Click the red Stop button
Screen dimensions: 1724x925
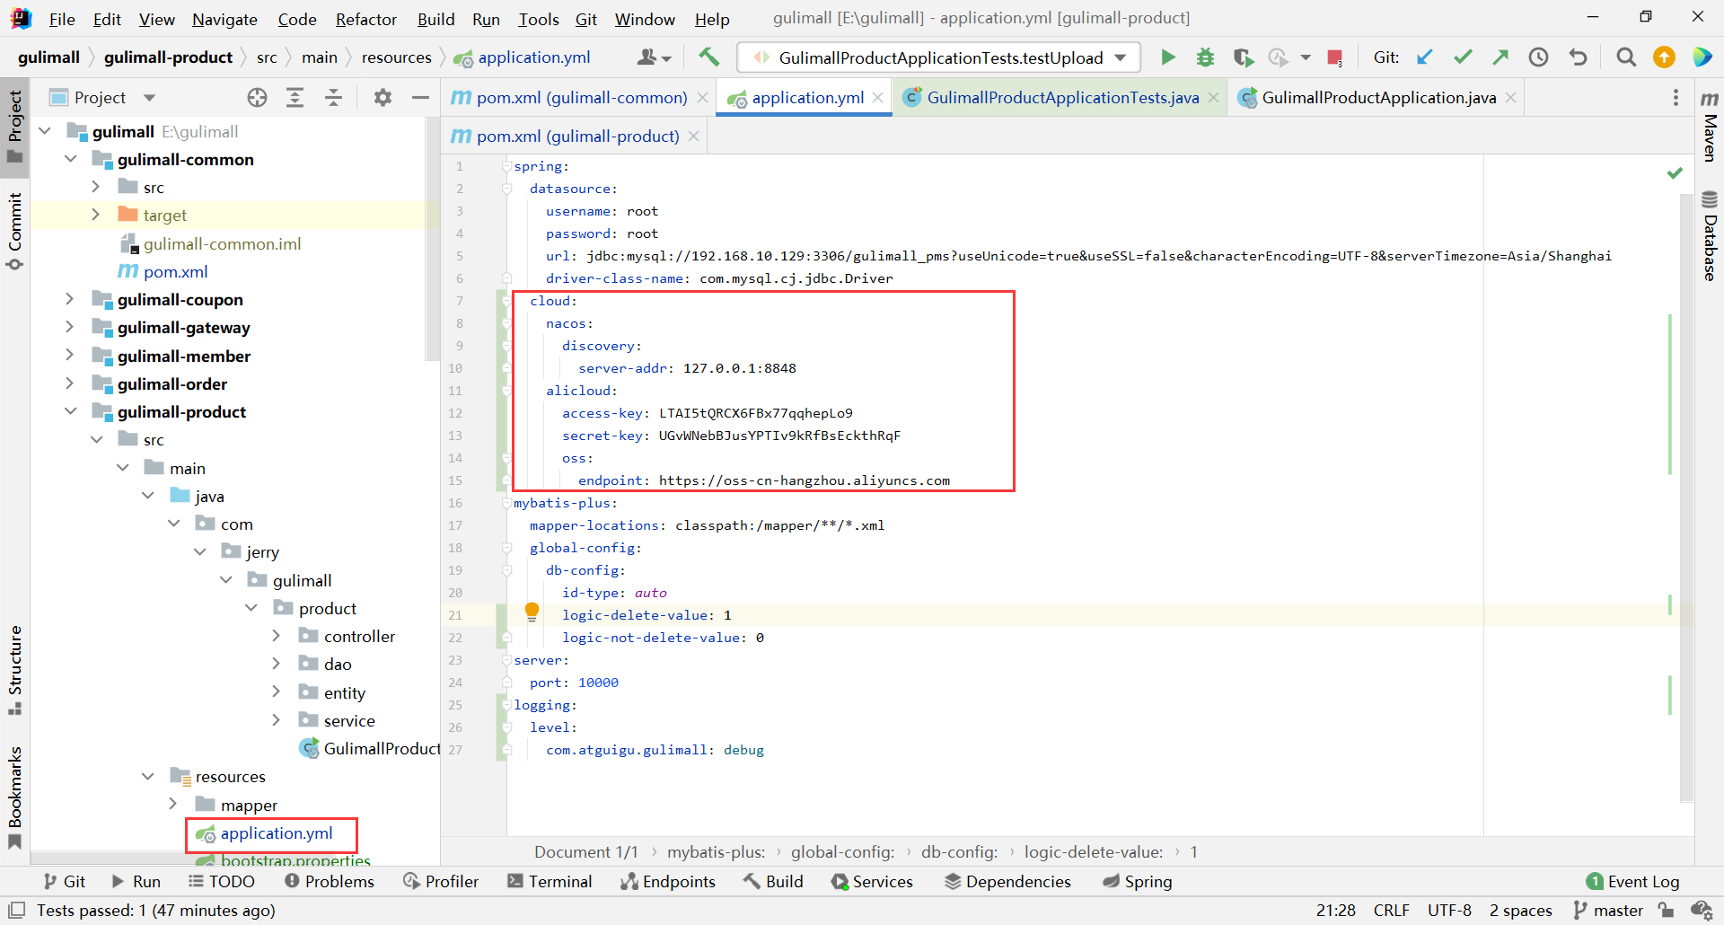(x=1334, y=58)
